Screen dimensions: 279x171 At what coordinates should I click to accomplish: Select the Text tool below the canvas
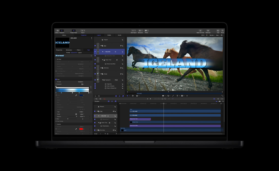pos(177,96)
